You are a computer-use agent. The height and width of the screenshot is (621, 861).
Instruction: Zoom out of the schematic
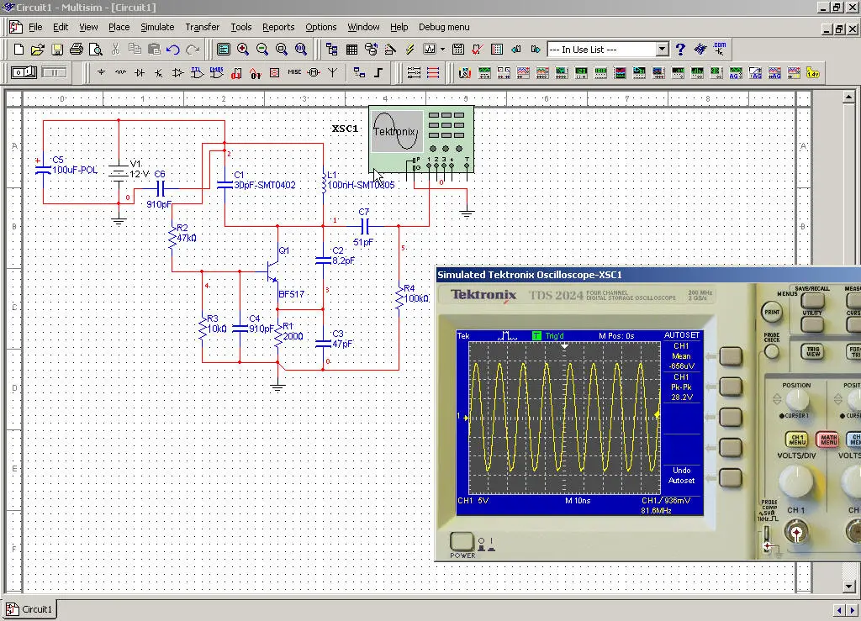pyautogui.click(x=262, y=50)
